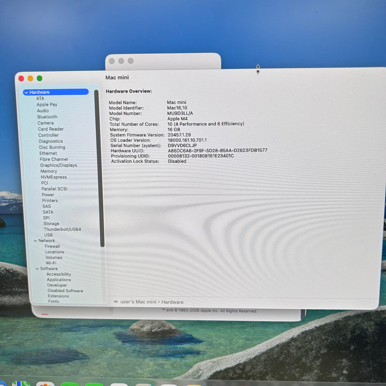Click Hardware in the path bar
This screenshot has height=386, width=386.
tap(172, 302)
